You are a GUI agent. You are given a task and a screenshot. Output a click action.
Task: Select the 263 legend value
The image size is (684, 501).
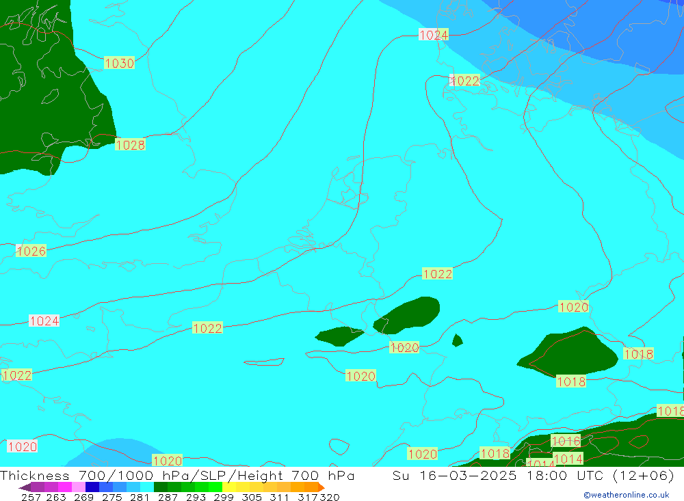[x=56, y=497]
